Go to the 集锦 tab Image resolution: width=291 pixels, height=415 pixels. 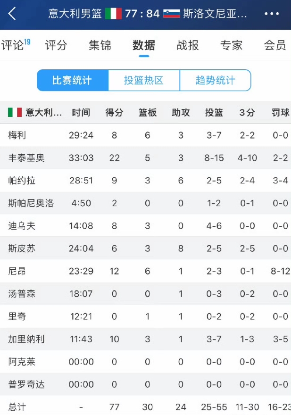(100, 45)
